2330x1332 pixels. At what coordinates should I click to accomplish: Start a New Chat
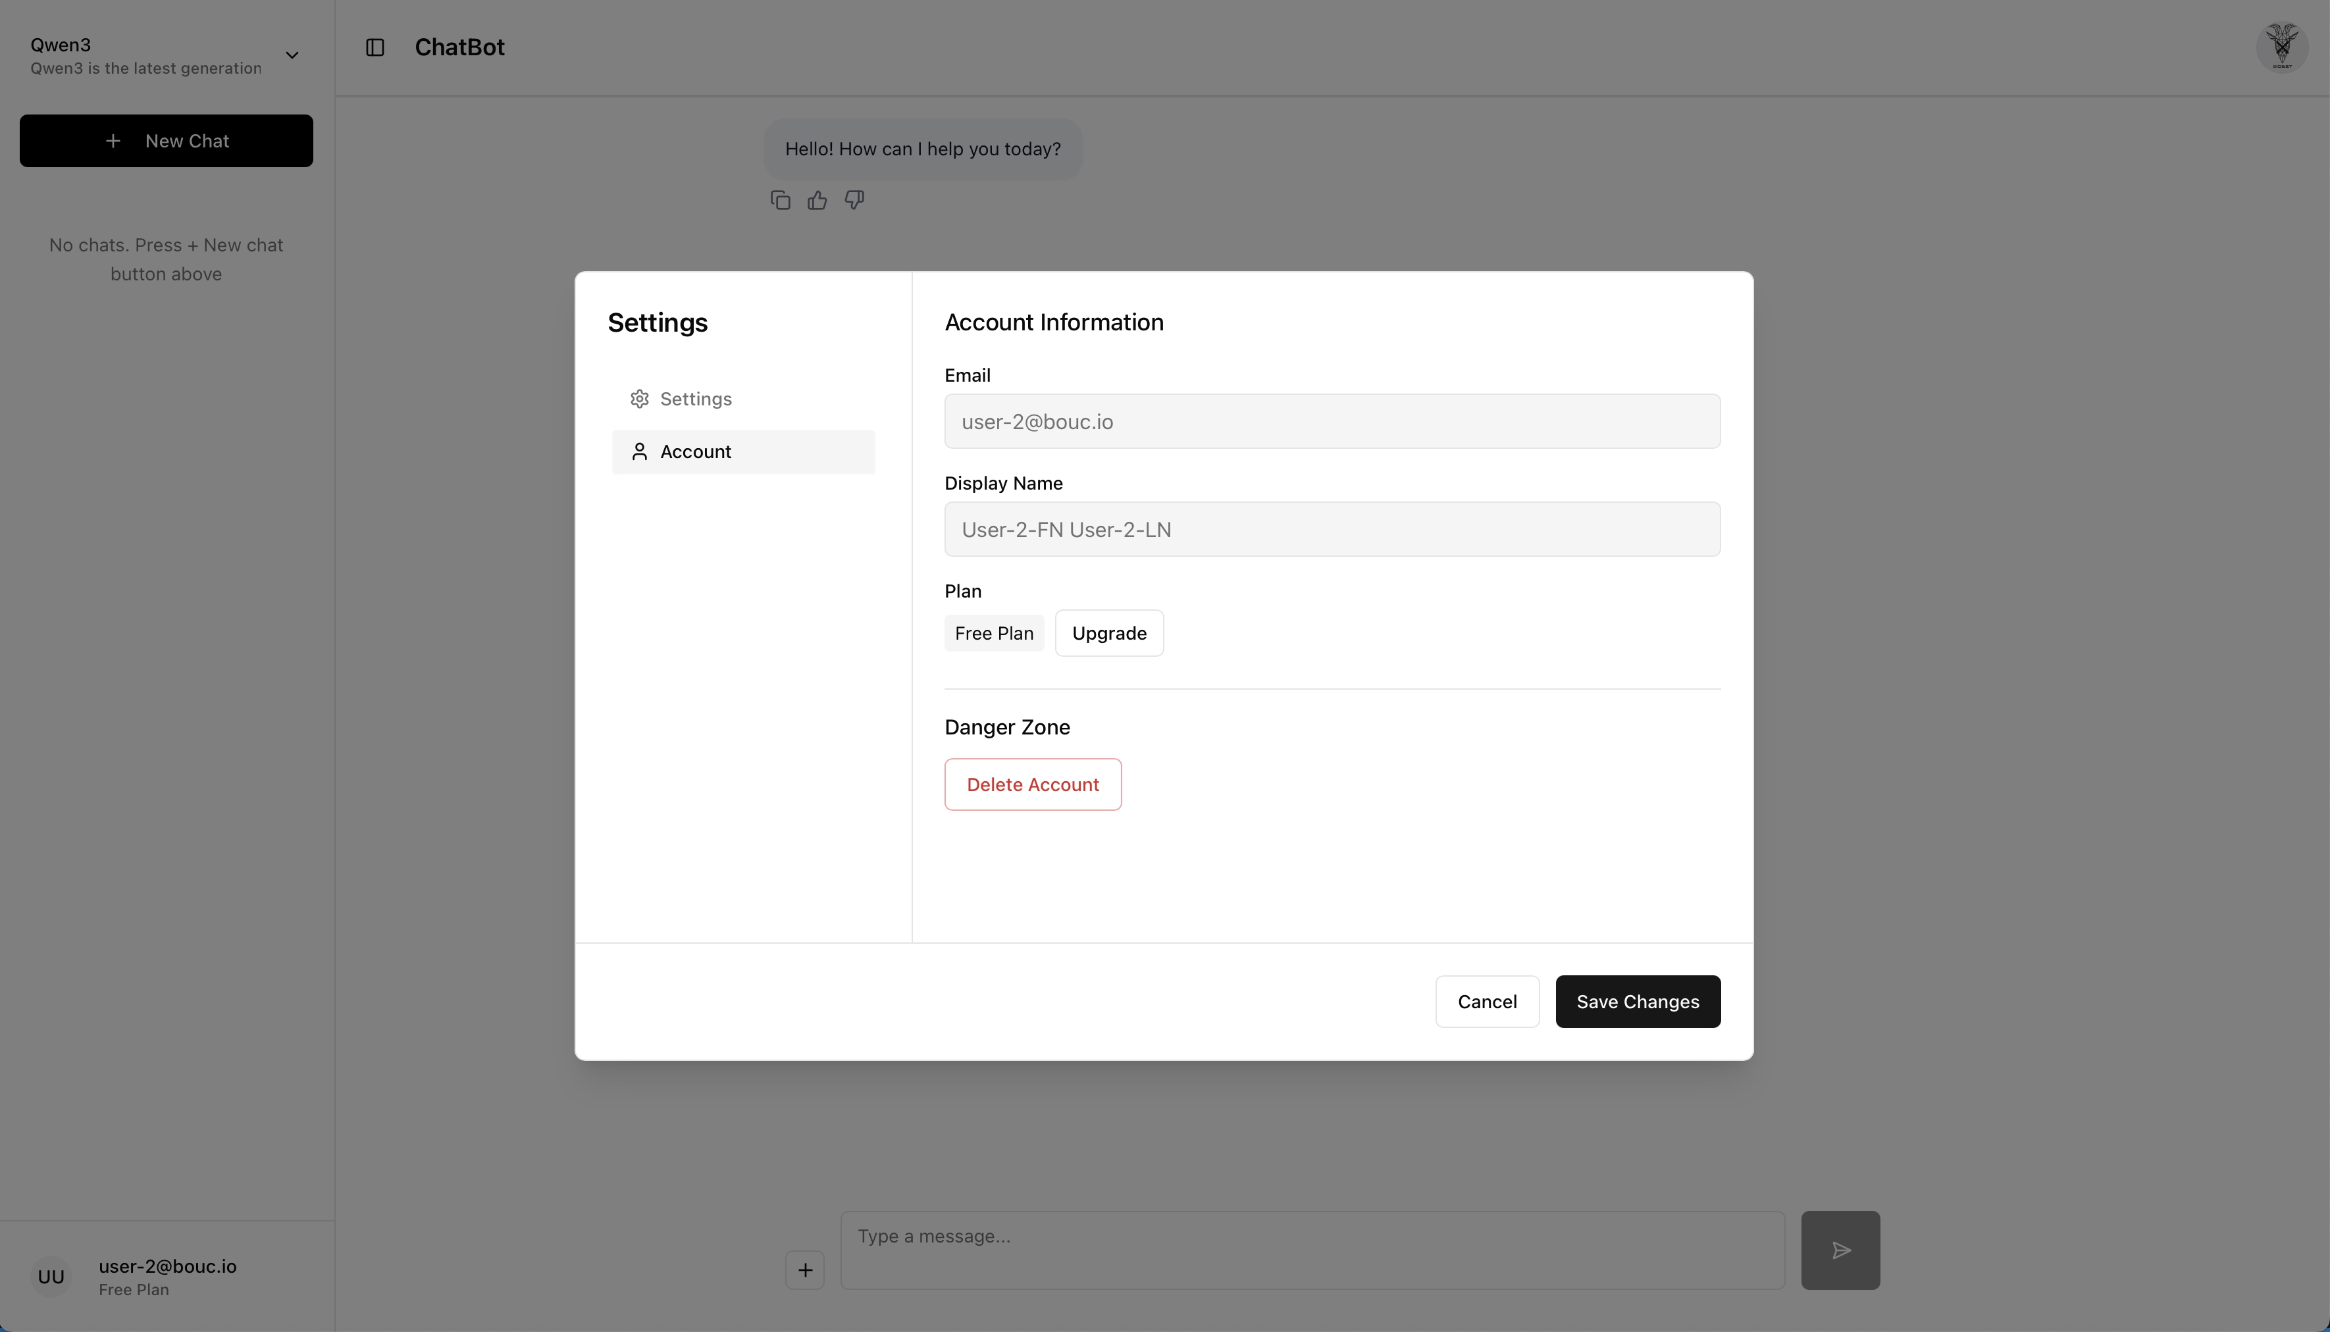166,140
